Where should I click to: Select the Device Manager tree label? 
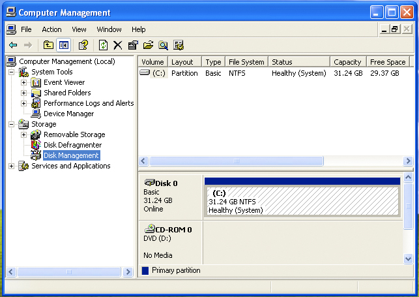tap(69, 114)
